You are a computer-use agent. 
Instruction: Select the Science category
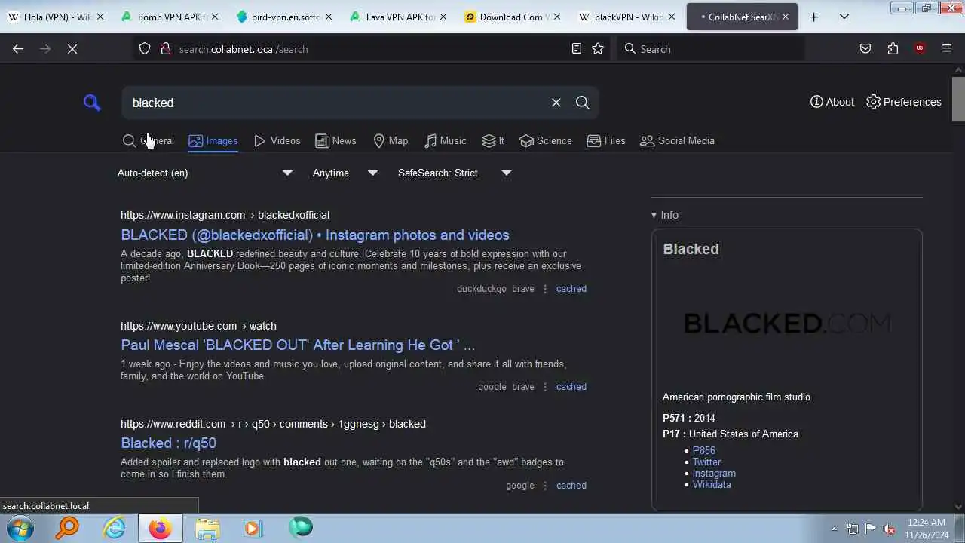click(x=545, y=140)
